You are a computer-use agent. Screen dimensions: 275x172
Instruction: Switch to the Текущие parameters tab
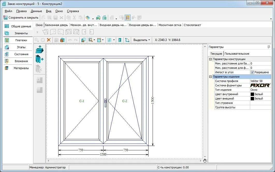(216, 54)
